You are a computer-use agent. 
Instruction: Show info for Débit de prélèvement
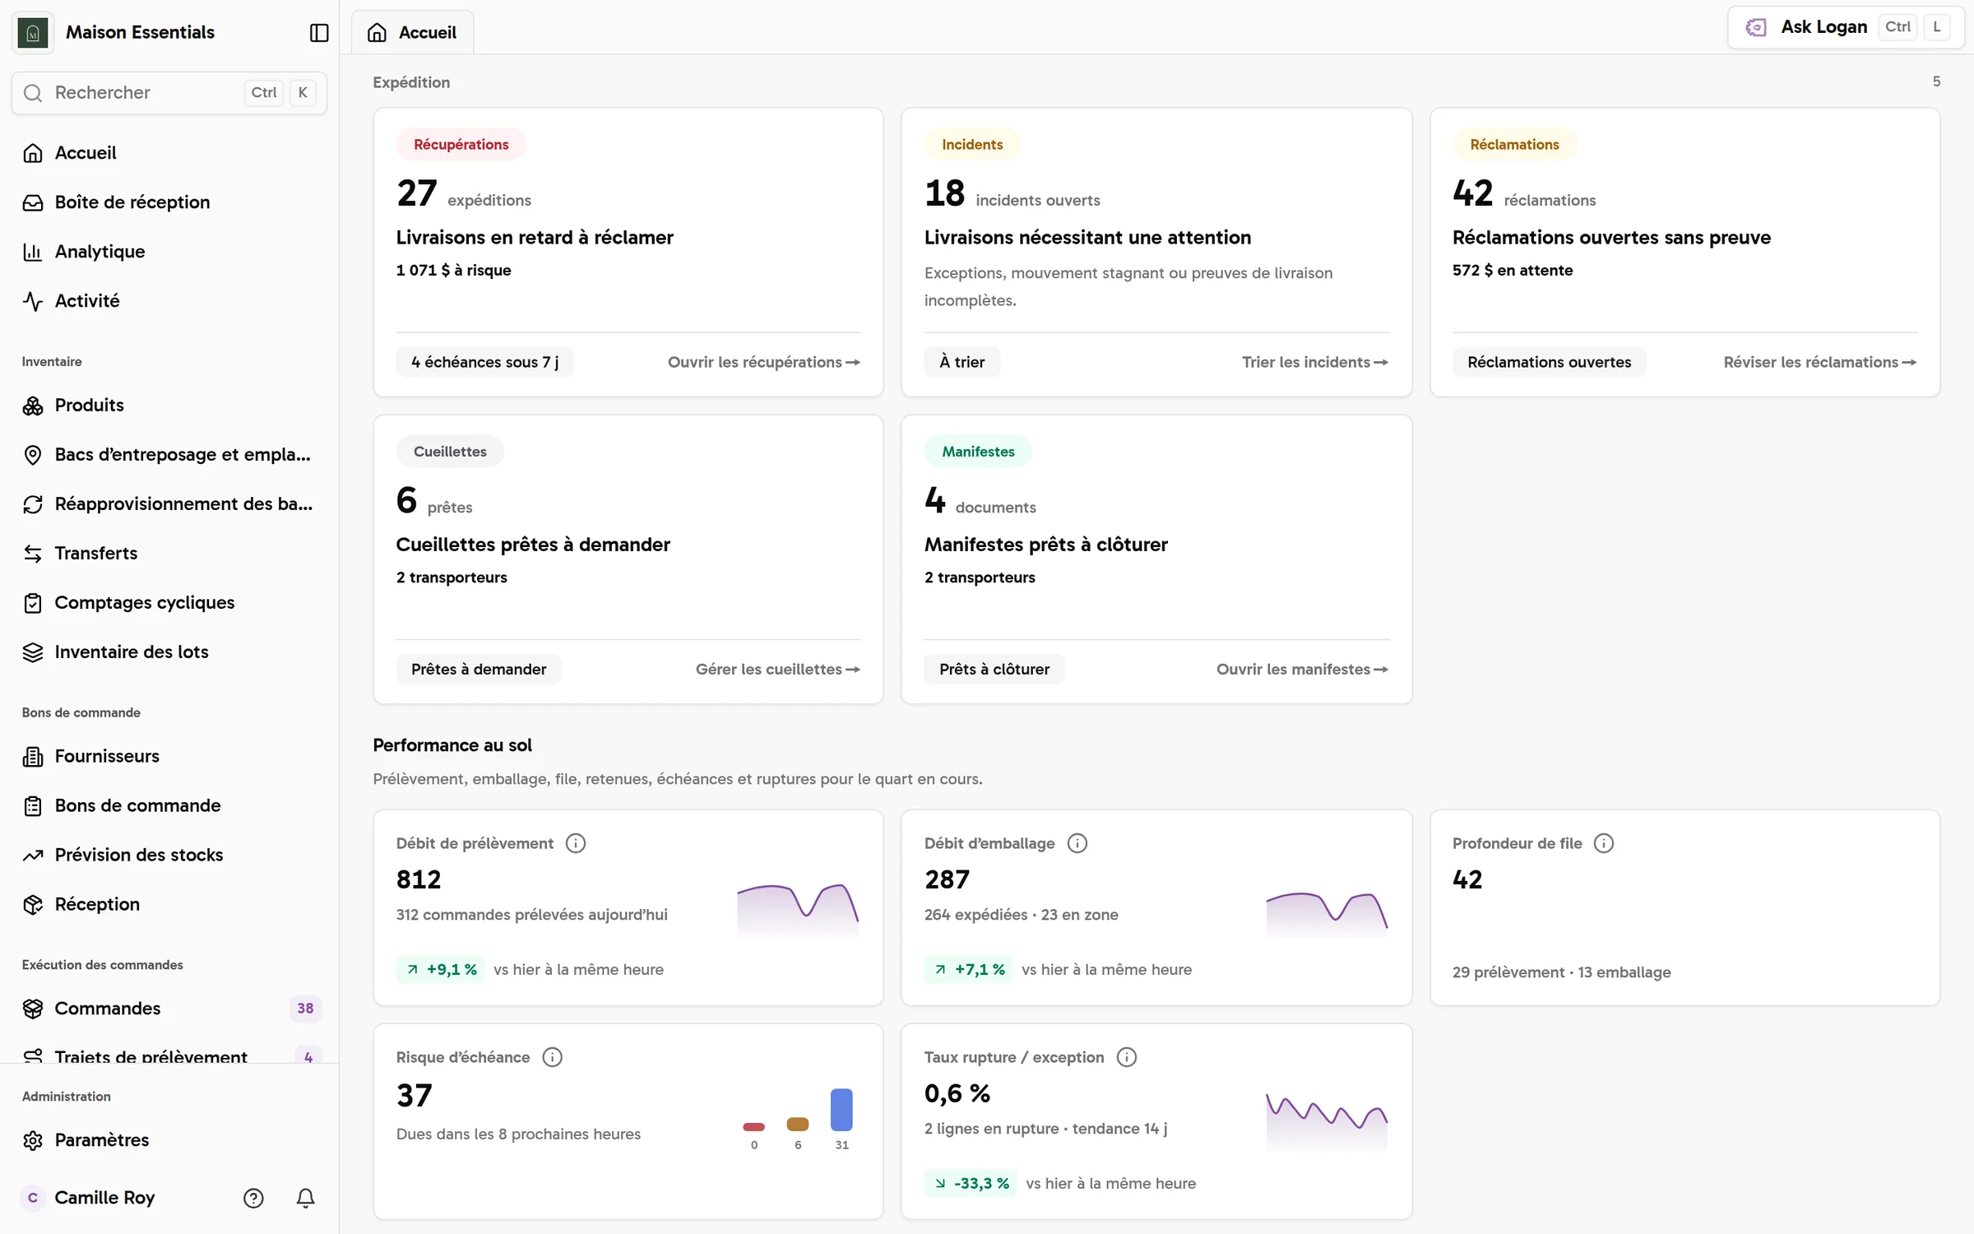576,843
